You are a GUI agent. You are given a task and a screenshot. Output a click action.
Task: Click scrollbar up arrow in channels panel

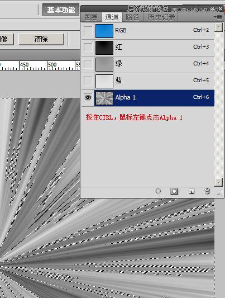click(218, 27)
